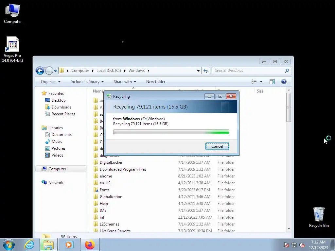Select Vegas Pro 14.0 desktop shortcut
This screenshot has width=335, height=251.
click(12, 49)
